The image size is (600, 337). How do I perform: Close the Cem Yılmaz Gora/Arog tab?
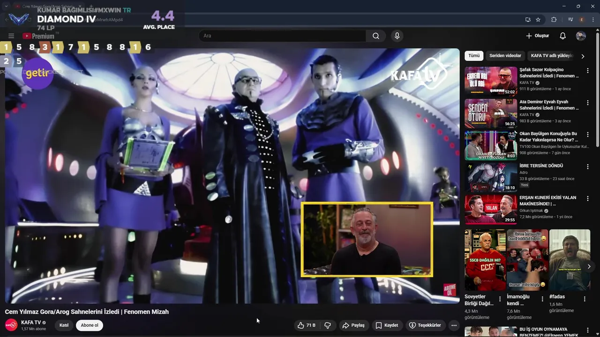point(80,7)
